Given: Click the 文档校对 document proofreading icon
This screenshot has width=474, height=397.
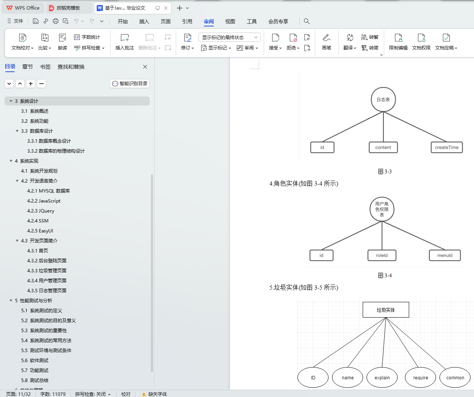Looking at the screenshot, I should point(22,38).
